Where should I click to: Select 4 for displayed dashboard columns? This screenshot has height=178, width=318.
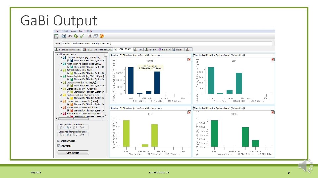click(81, 134)
